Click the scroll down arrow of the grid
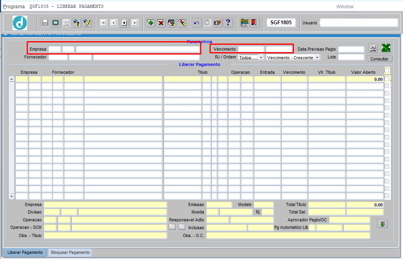 tap(11, 197)
